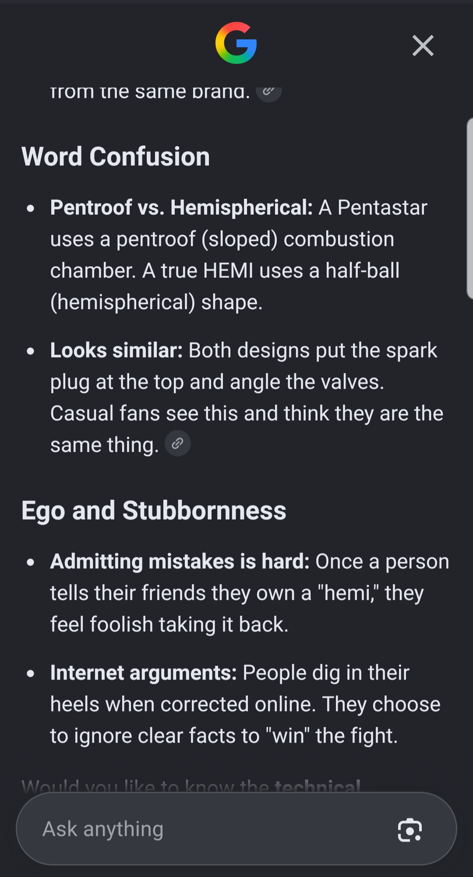Select the "Word Confusion" heading
Image resolution: width=473 pixels, height=877 pixels.
(x=116, y=156)
